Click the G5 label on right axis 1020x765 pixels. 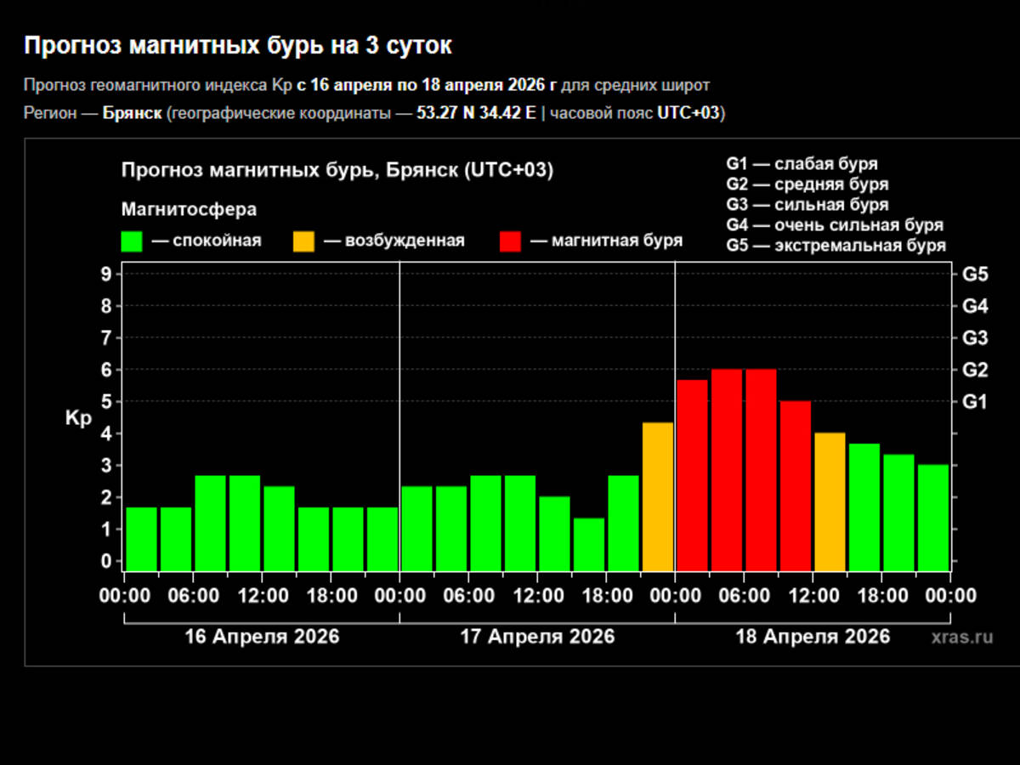tap(974, 274)
